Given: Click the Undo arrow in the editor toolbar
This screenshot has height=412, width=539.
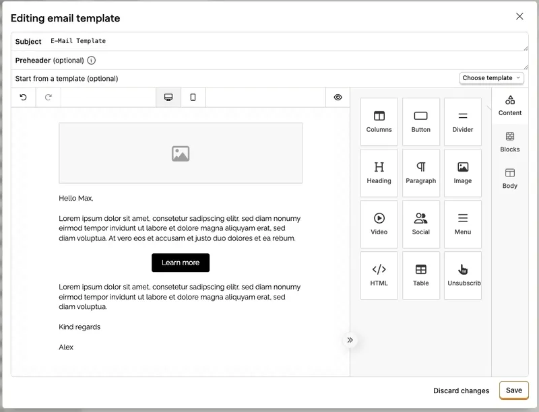Looking at the screenshot, I should pyautogui.click(x=24, y=97).
